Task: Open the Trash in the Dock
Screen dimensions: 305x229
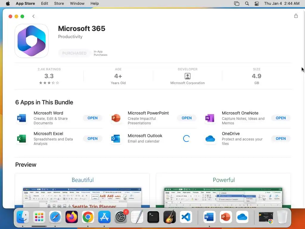Action: tap(282, 217)
